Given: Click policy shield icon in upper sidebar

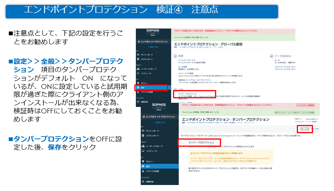Looking at the screenshot, I should [x=138, y=83].
